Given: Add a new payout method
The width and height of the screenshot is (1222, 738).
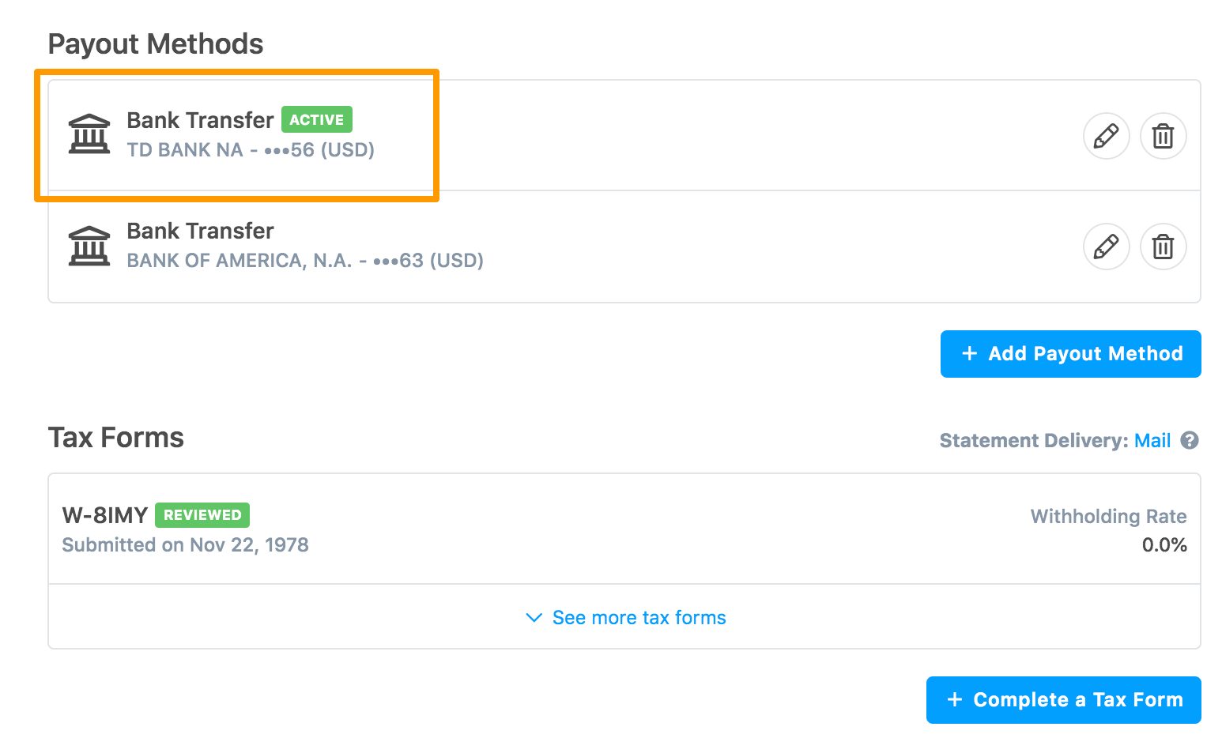Looking at the screenshot, I should coord(1071,354).
